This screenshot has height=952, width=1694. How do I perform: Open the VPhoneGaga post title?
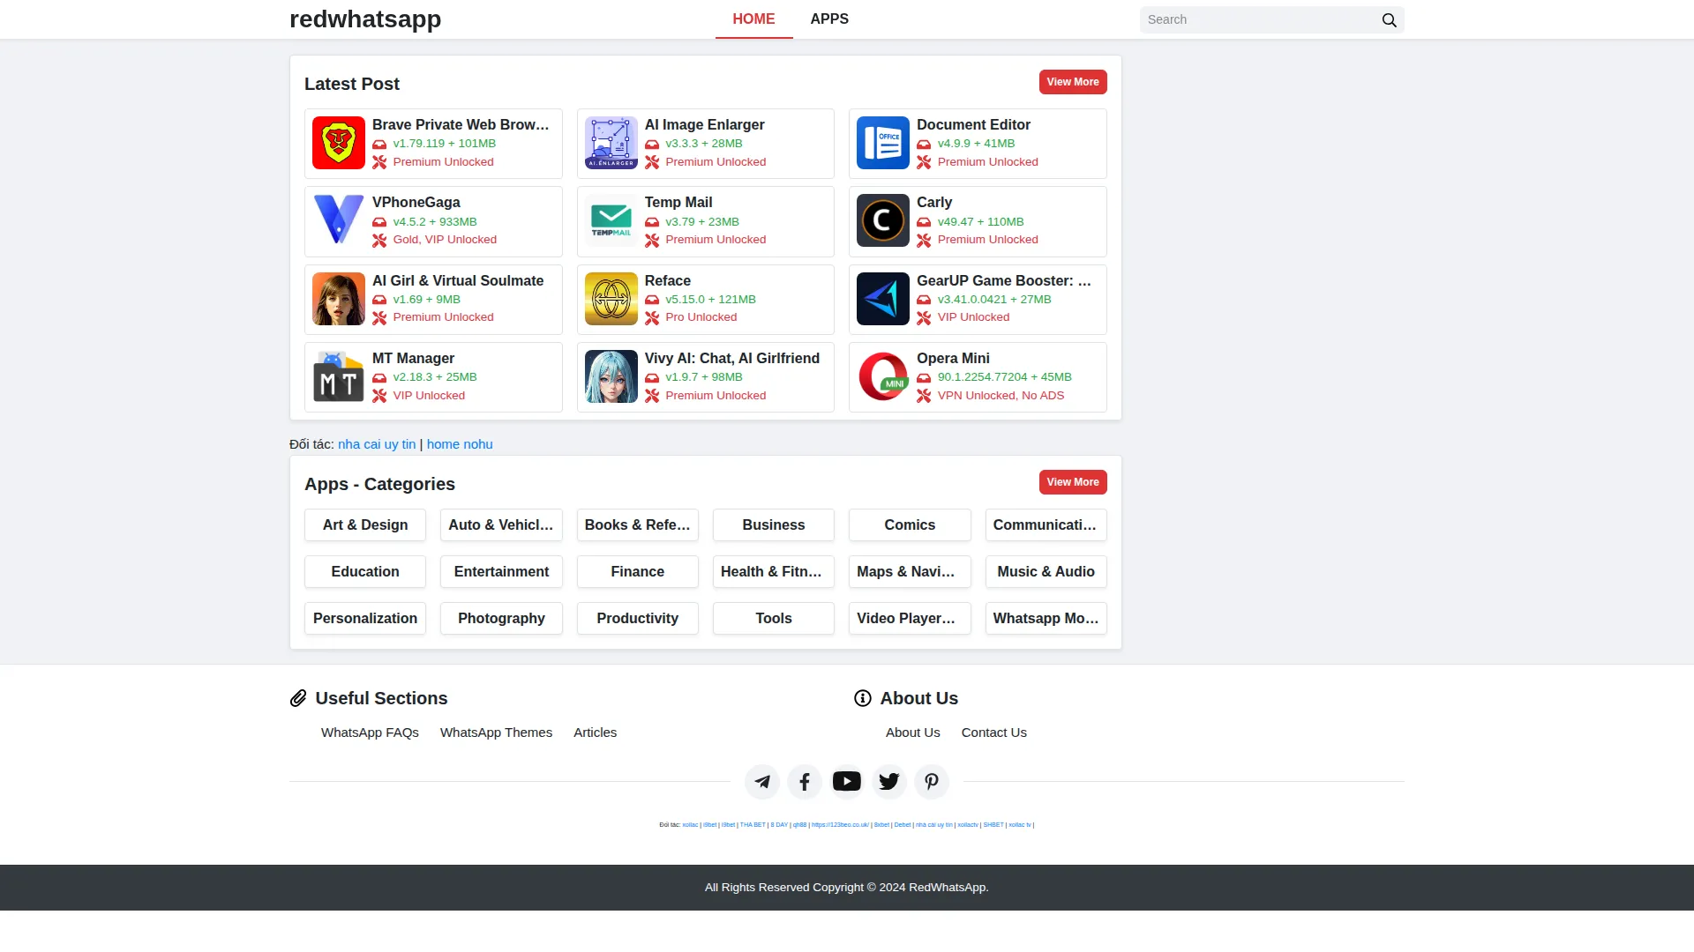click(x=416, y=203)
